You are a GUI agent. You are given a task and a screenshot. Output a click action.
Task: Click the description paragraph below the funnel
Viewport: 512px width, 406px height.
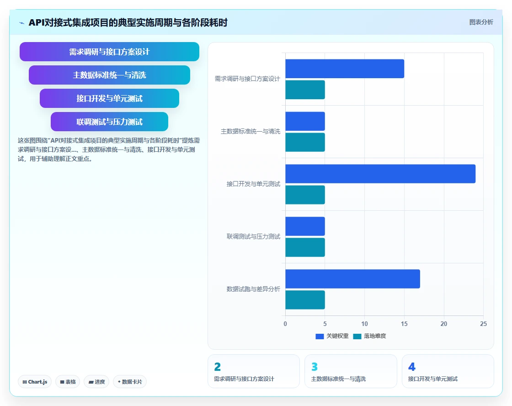(109, 150)
